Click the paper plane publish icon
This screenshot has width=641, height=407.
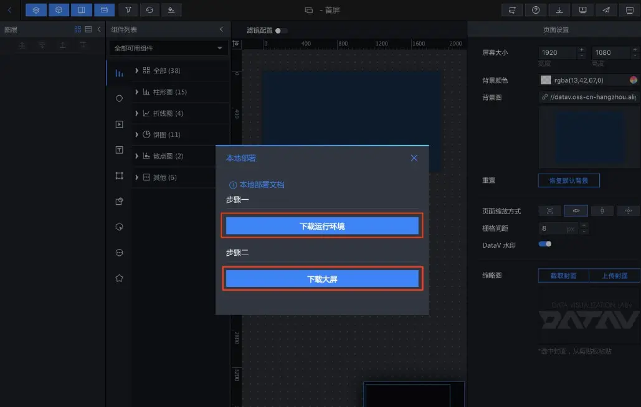(x=606, y=10)
